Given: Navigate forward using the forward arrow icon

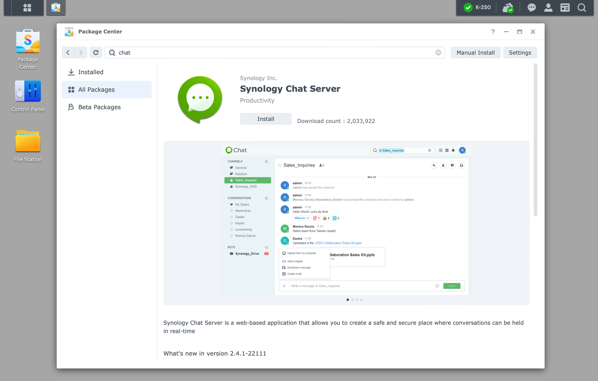Looking at the screenshot, I should [x=81, y=52].
